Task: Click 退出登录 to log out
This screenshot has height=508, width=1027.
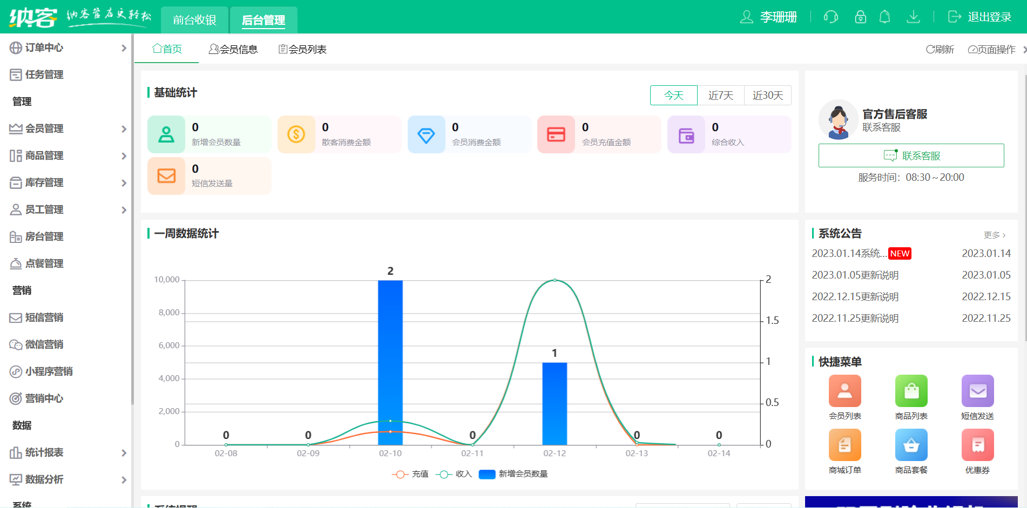Action: point(979,17)
